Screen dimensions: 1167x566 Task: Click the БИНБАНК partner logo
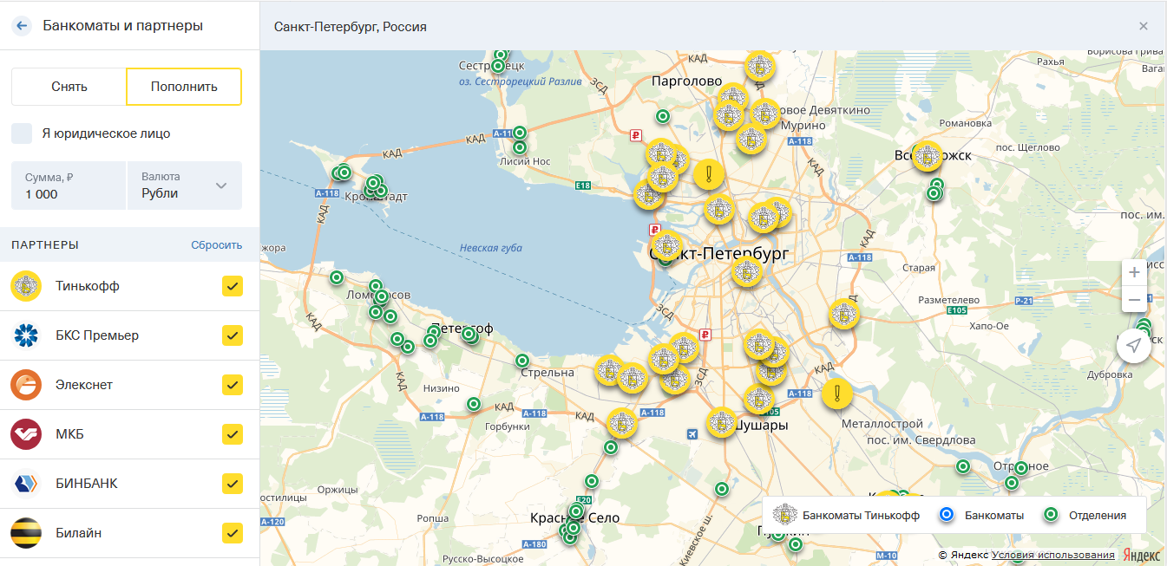point(26,484)
